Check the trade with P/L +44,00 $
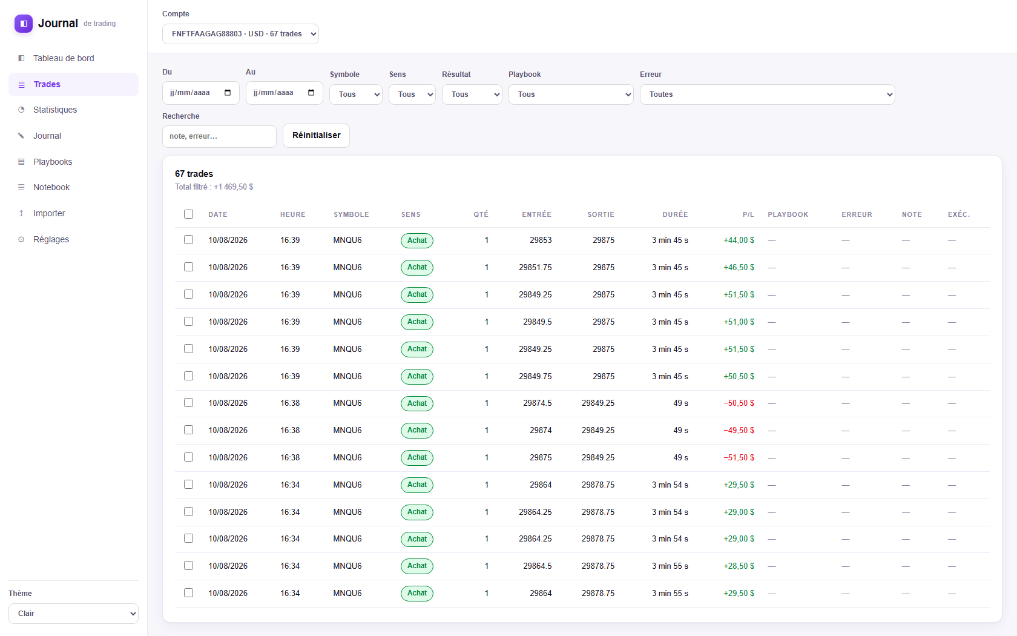 (x=188, y=240)
